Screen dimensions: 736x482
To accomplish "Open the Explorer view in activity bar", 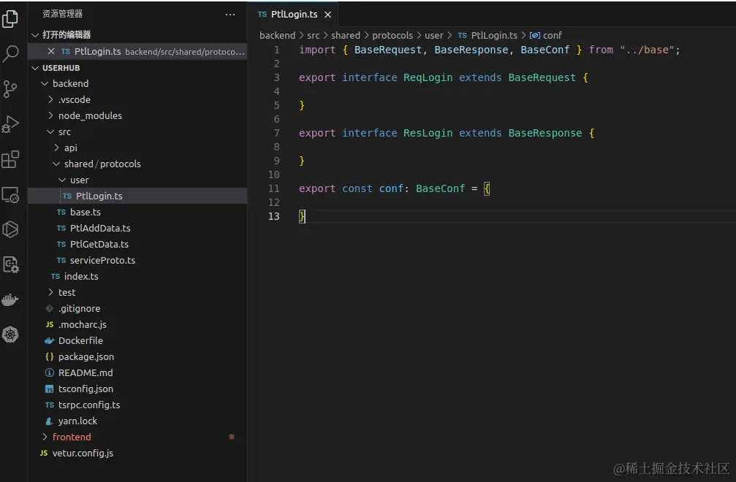I will [10, 19].
